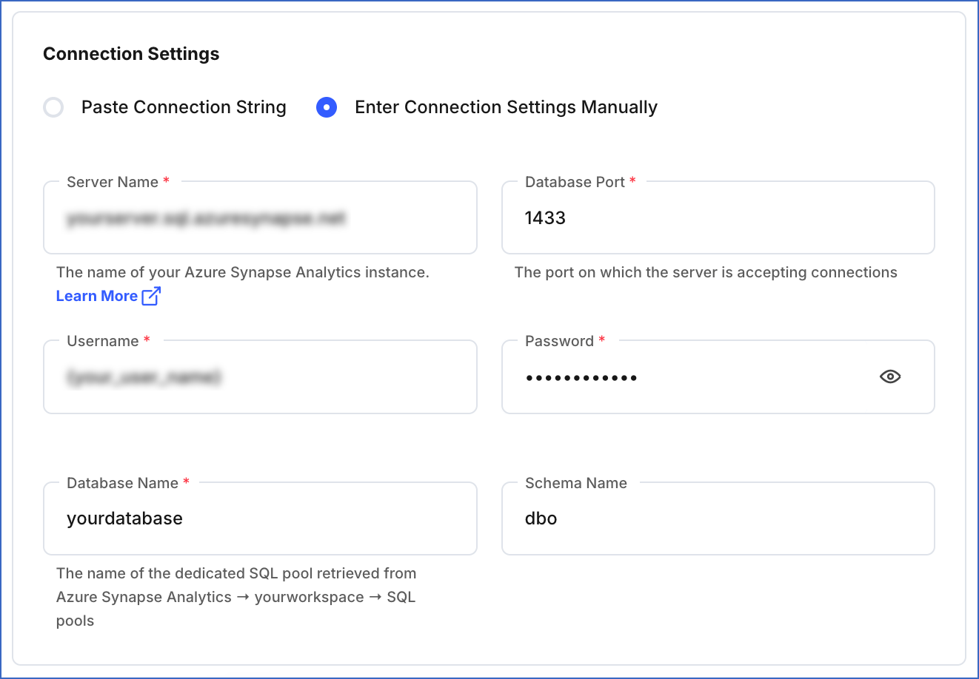Click the Schema Name field showing dbo
This screenshot has height=679, width=979.
coord(717,518)
